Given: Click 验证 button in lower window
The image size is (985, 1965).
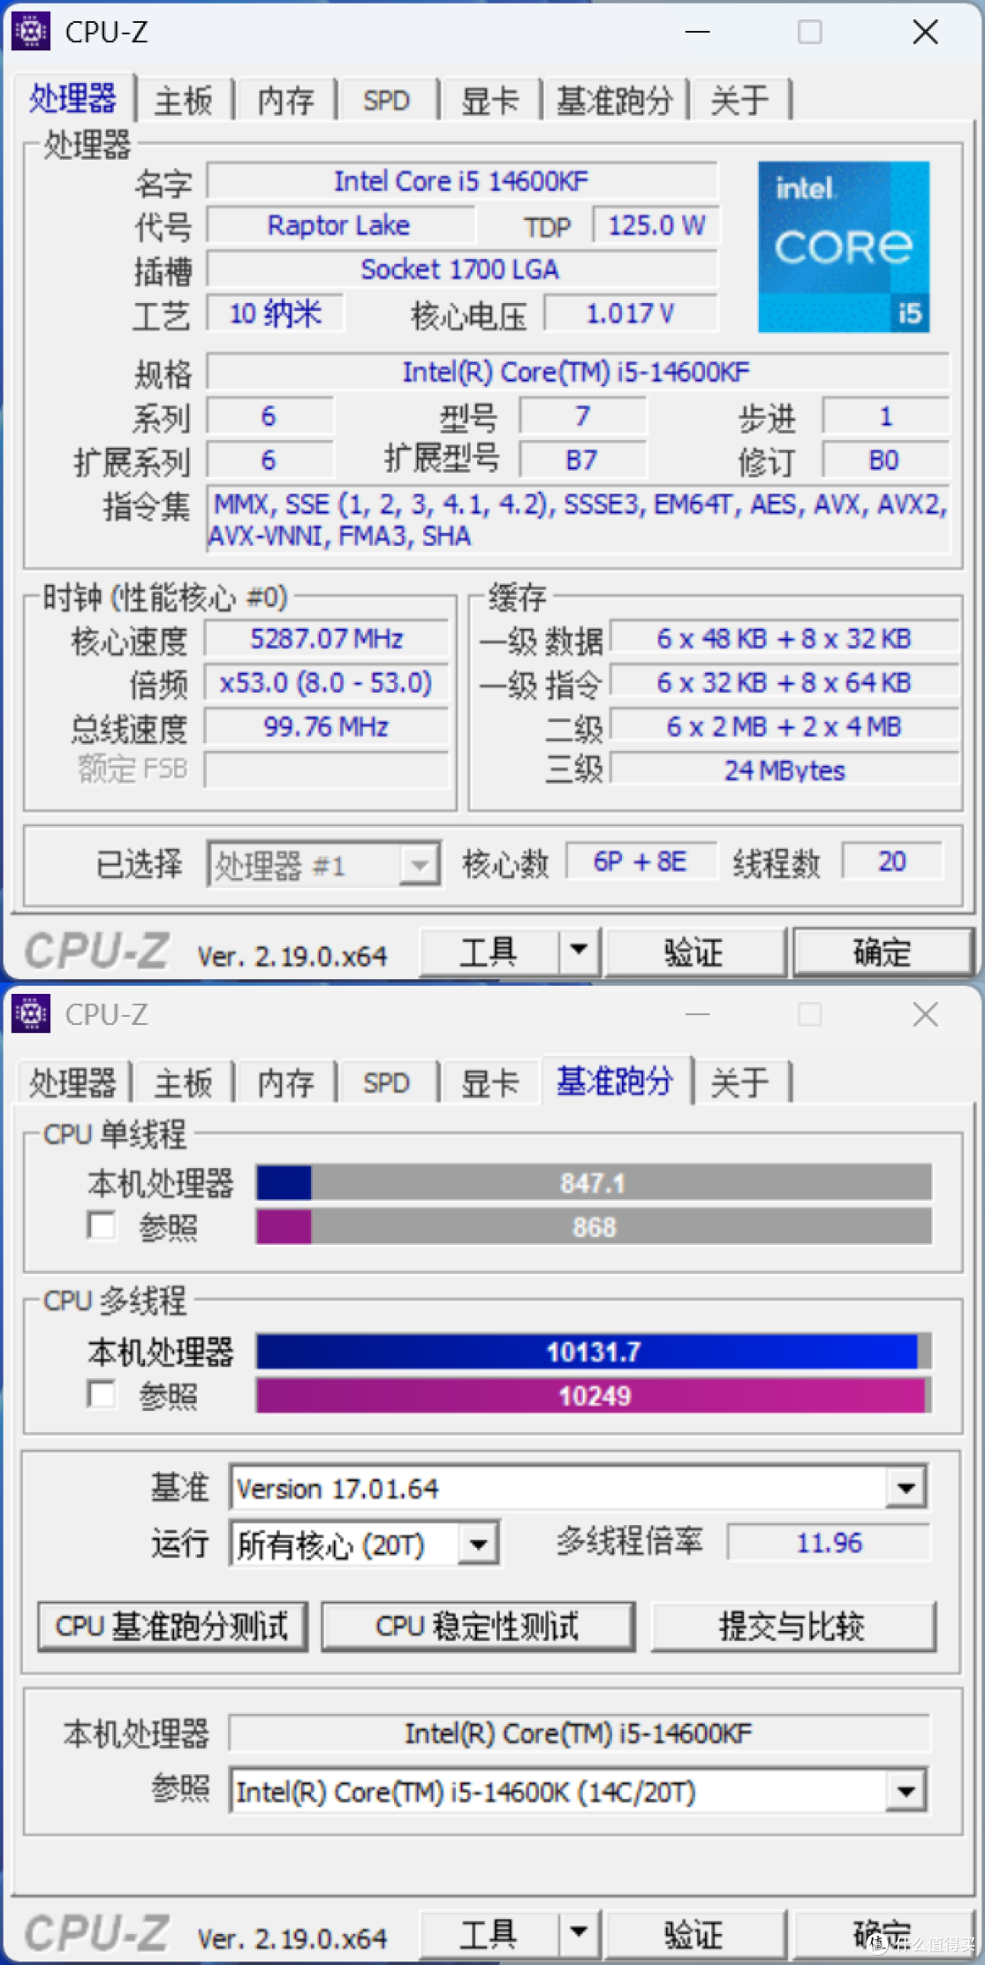Looking at the screenshot, I should 694,1933.
